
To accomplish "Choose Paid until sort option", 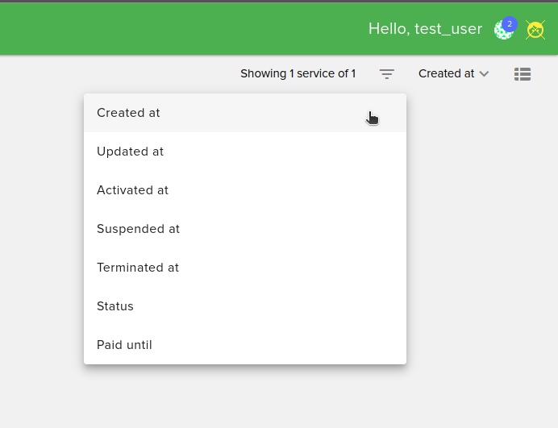I will click(125, 345).
